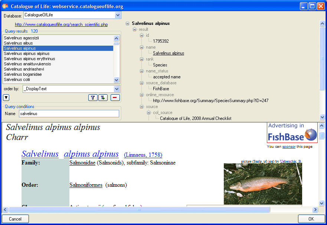The image size is (327, 225).
Task: Click the black down-triangle toggle button
Action: click(x=6, y=98)
